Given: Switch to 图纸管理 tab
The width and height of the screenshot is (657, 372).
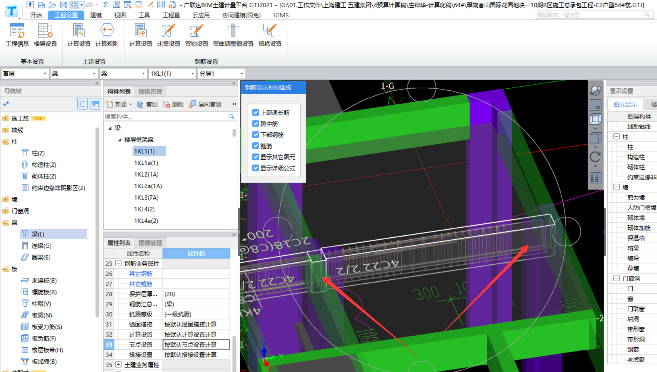Looking at the screenshot, I should 150,91.
